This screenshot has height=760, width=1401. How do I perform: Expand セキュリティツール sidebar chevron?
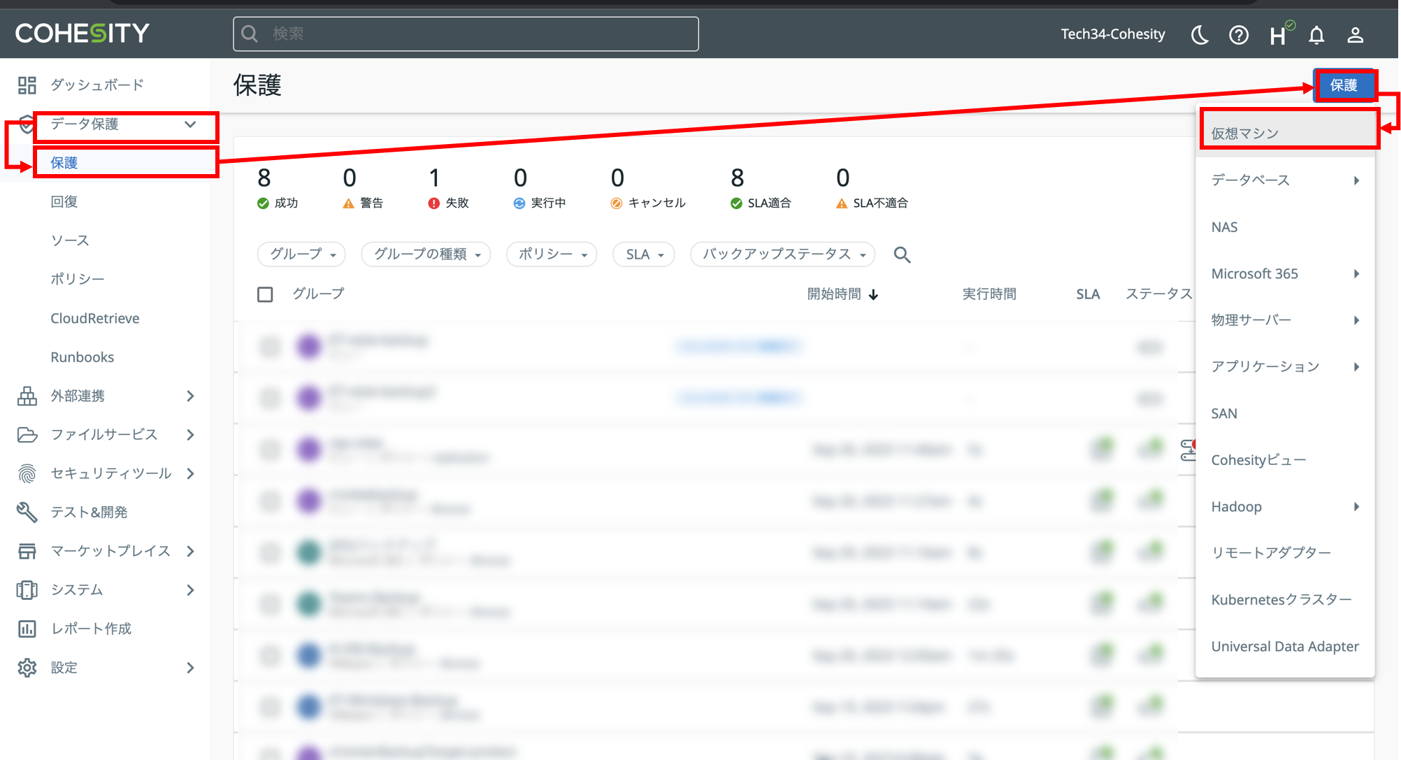(190, 474)
